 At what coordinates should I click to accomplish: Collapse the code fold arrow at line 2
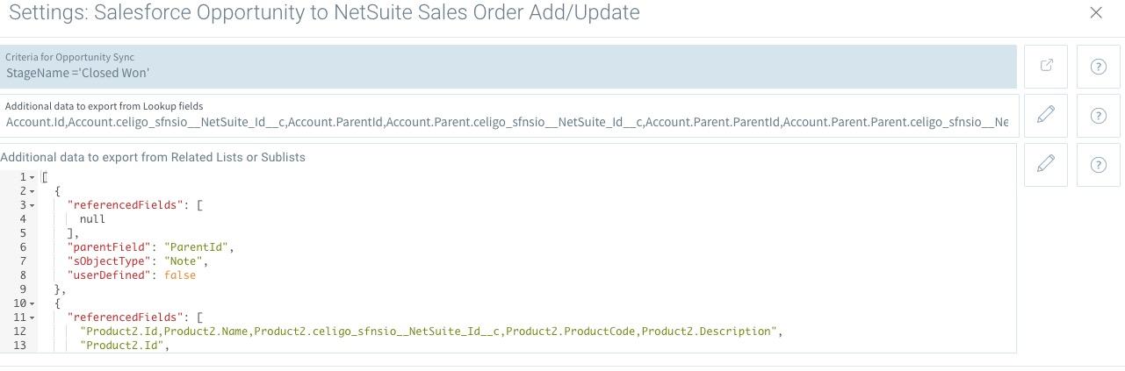coord(32,191)
